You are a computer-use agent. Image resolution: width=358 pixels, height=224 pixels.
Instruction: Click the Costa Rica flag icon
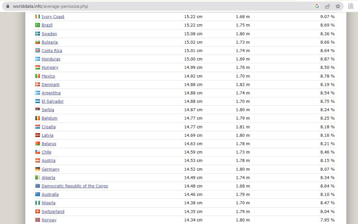[38, 50]
